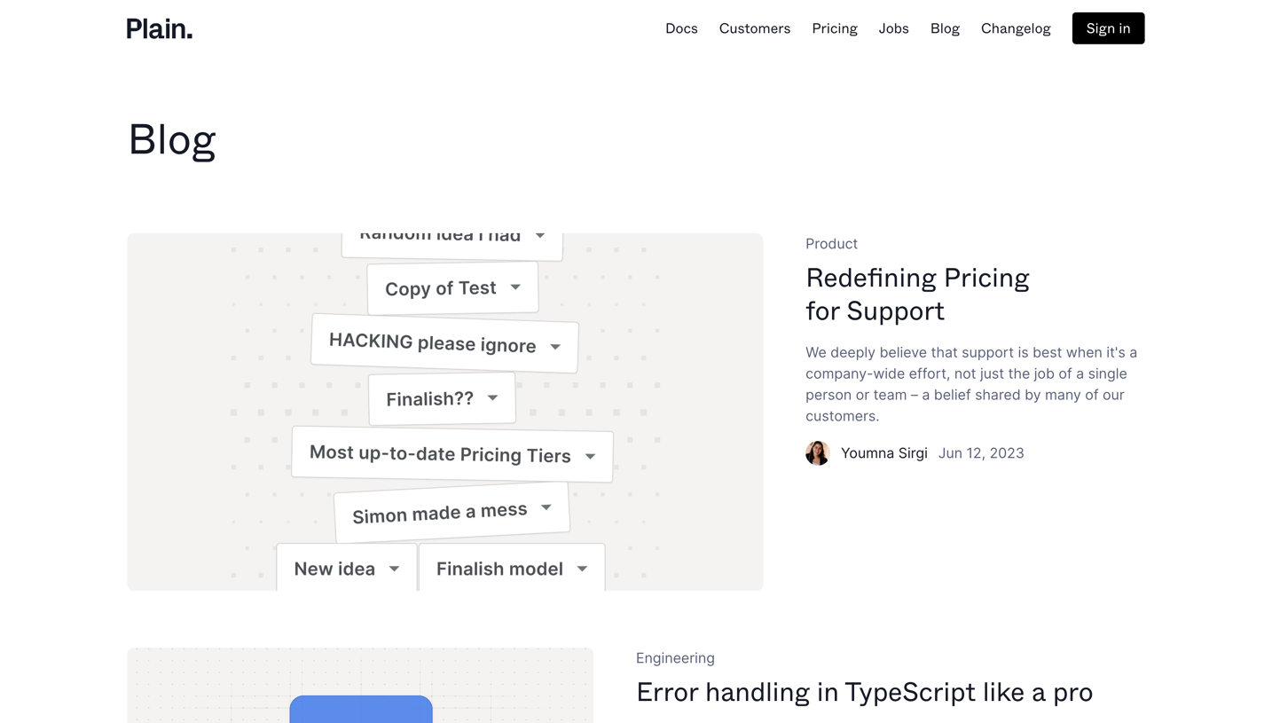This screenshot has width=1272, height=723.
Task: Open the Customers page
Action: point(754,28)
